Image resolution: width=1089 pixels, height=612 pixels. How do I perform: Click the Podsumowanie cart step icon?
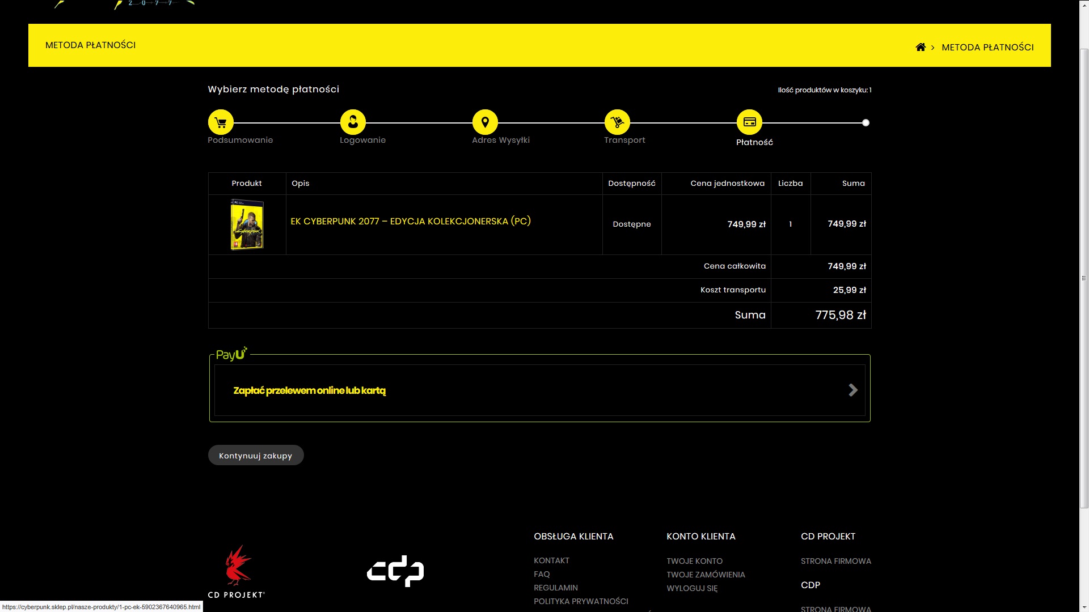click(x=221, y=122)
